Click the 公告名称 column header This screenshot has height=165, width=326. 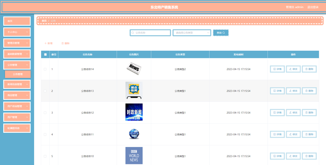click(87, 55)
